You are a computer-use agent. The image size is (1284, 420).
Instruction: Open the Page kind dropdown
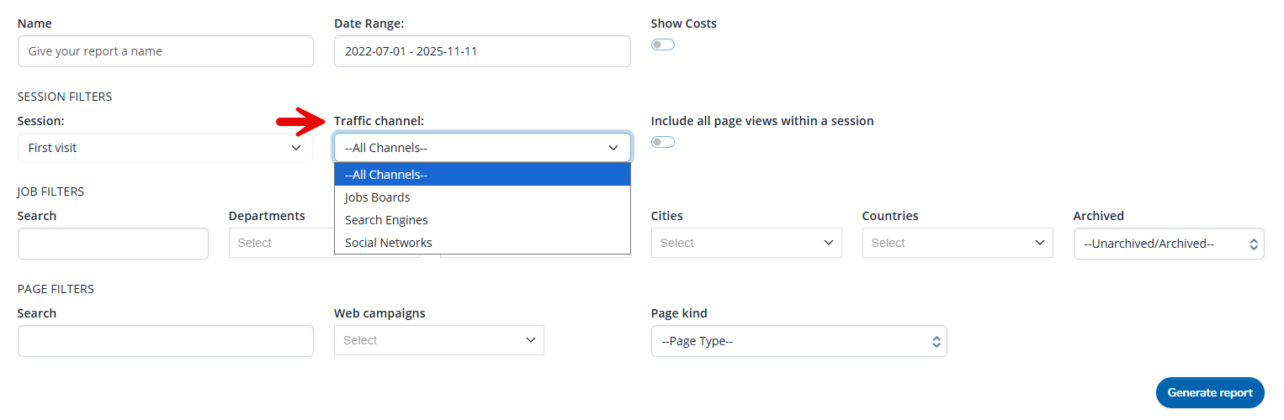point(799,342)
